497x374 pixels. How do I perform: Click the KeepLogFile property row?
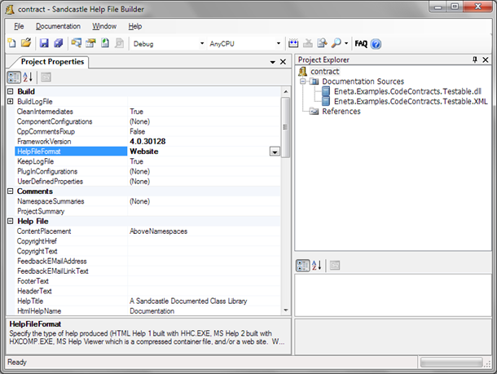click(x=147, y=161)
